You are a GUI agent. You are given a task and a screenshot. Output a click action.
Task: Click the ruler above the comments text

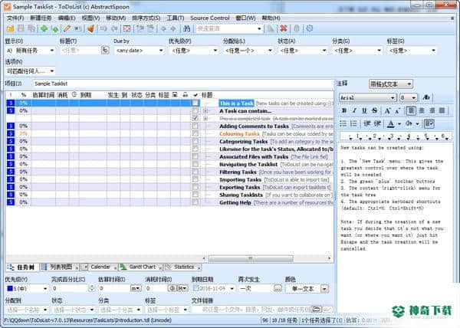point(395,136)
